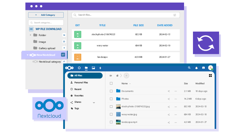Open Favorites in Nextcloud sidebar

(x=79, y=96)
